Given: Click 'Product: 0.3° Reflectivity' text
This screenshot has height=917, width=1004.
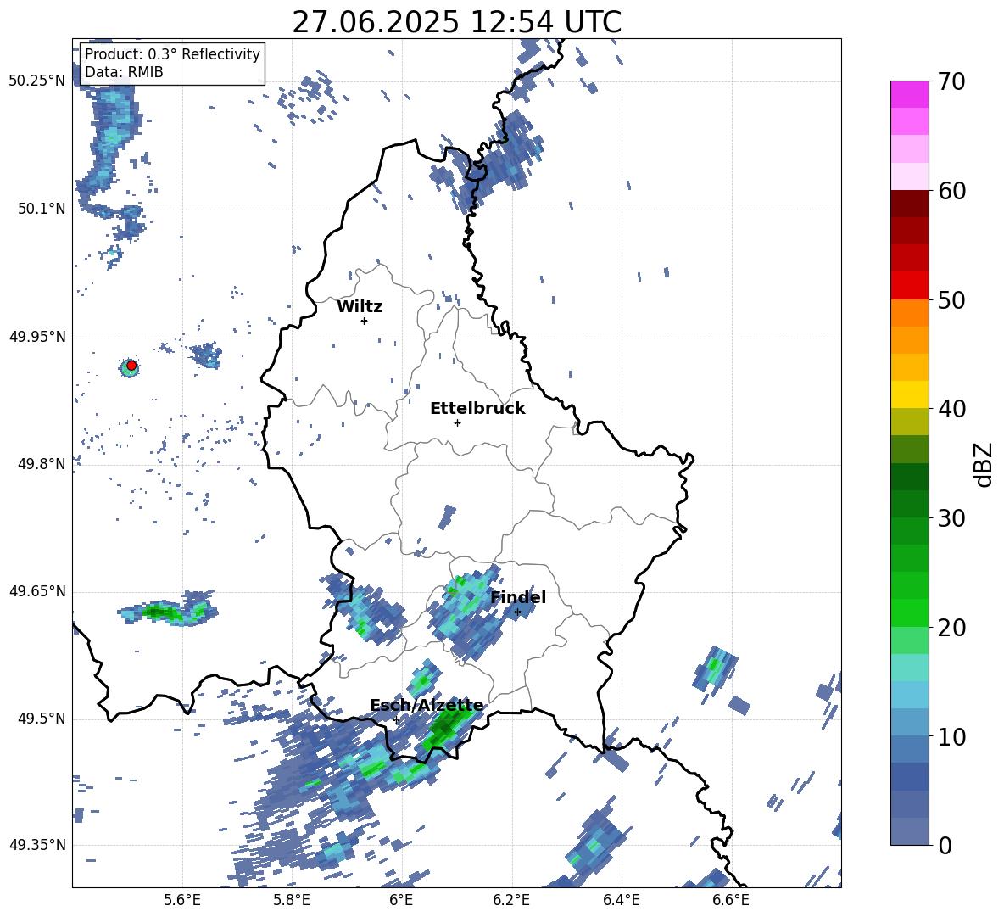Looking at the screenshot, I should [172, 53].
